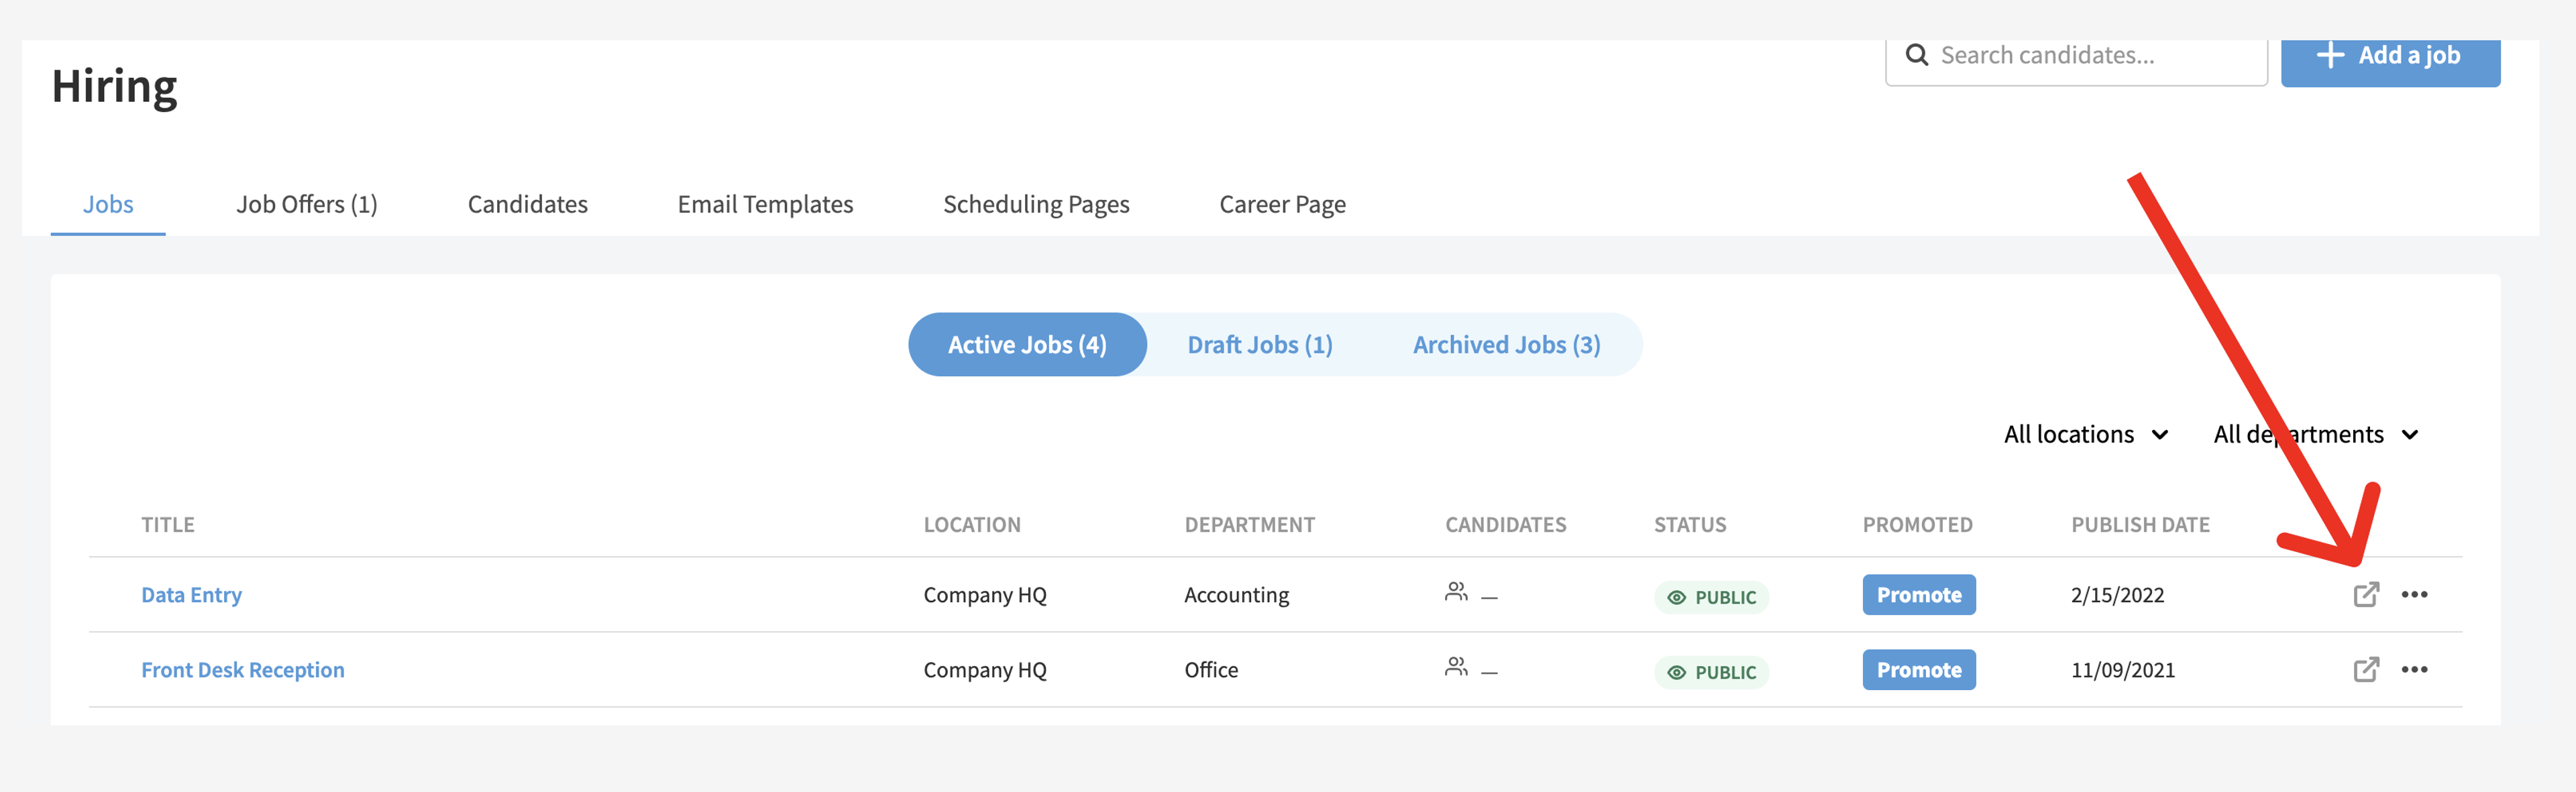Click candidates icon in Front Desk Reception row
Viewport: 2576px width, 792px height.
click(x=1456, y=667)
